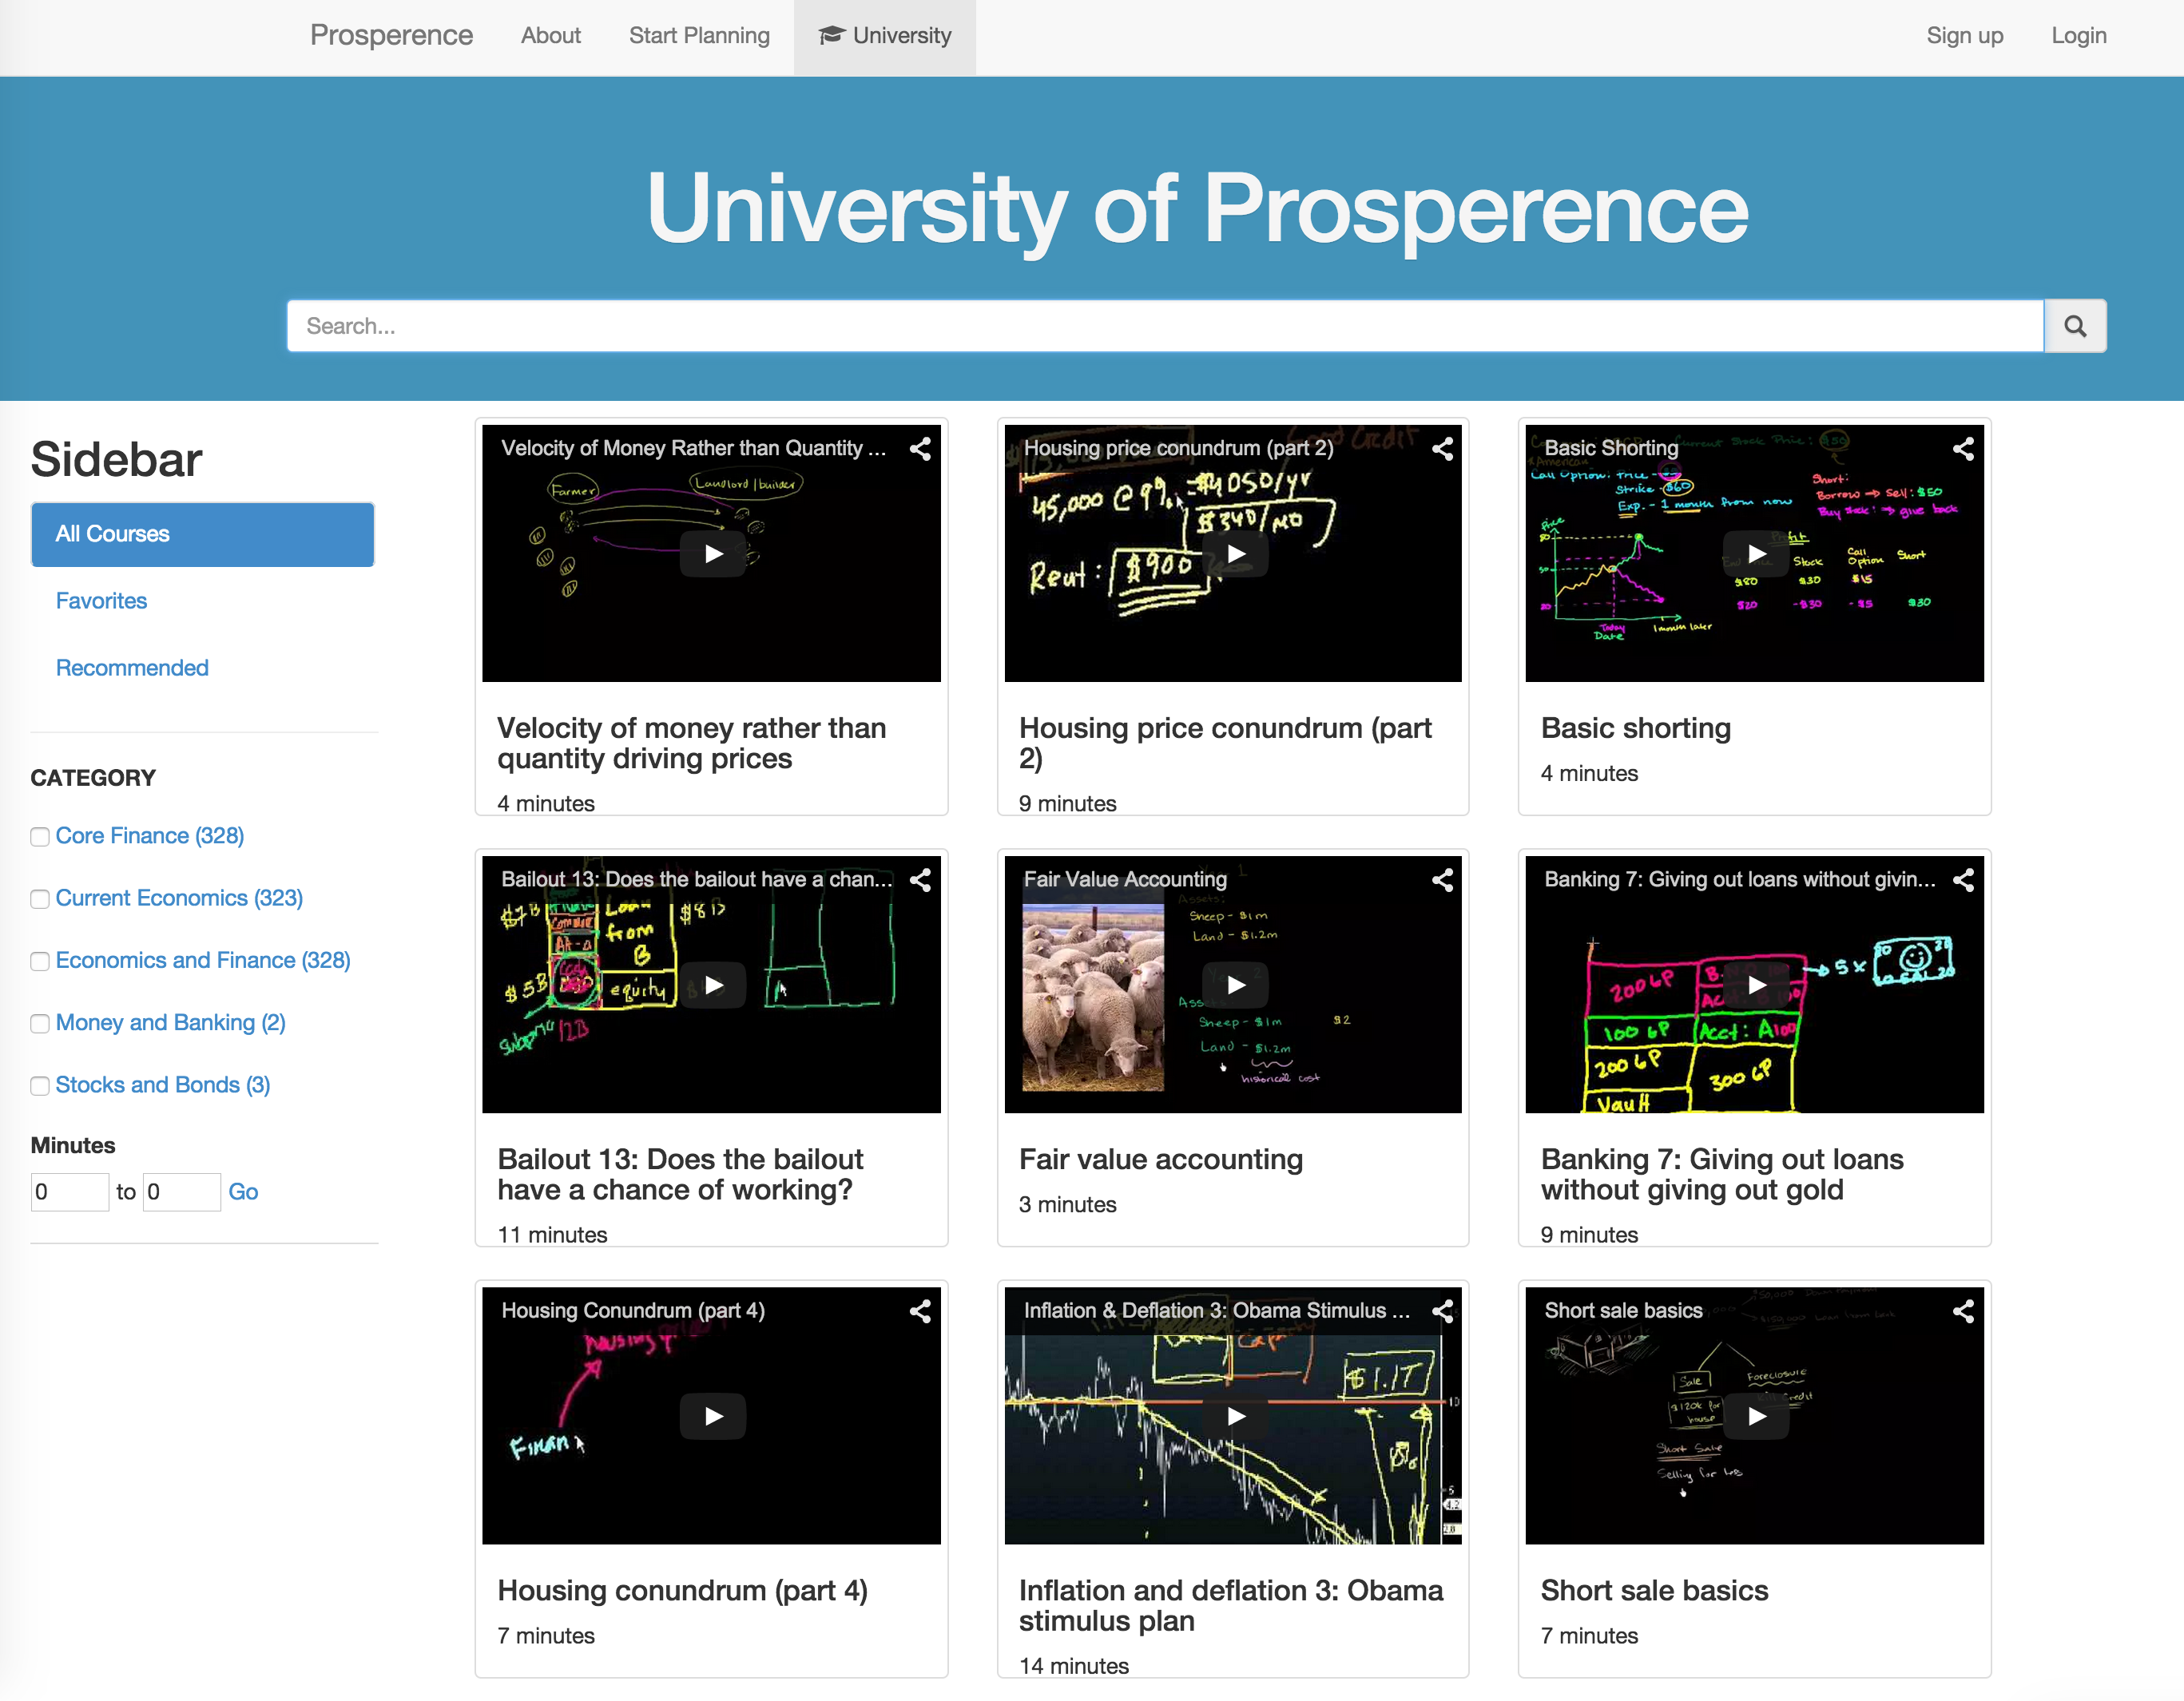Open the University nav tab

(885, 36)
